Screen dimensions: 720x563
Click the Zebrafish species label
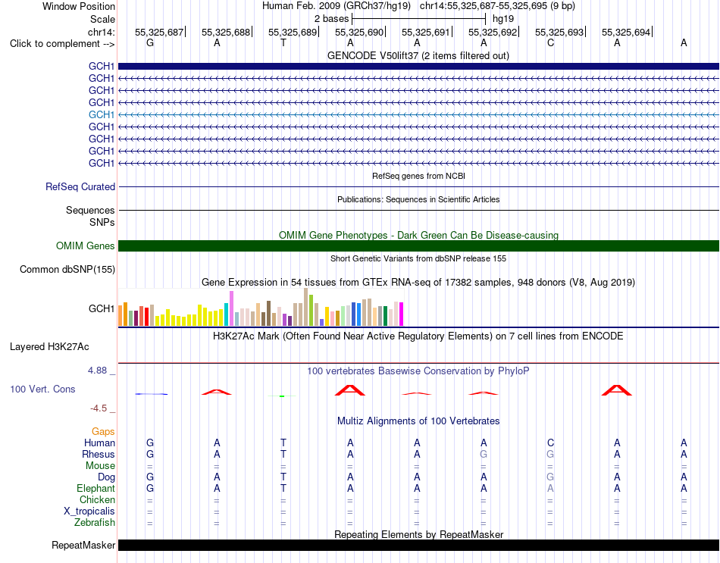95,523
